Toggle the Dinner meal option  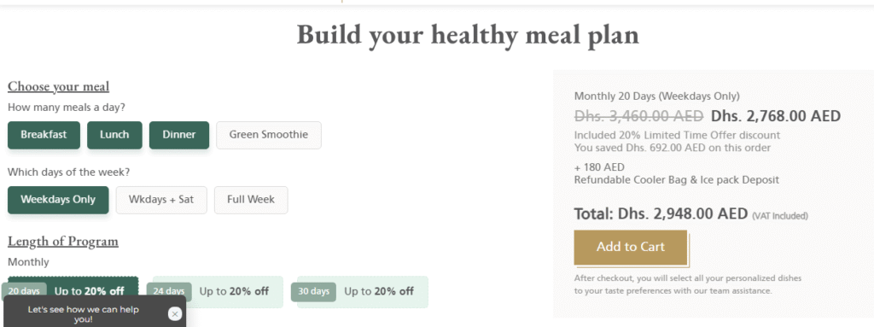[179, 135]
